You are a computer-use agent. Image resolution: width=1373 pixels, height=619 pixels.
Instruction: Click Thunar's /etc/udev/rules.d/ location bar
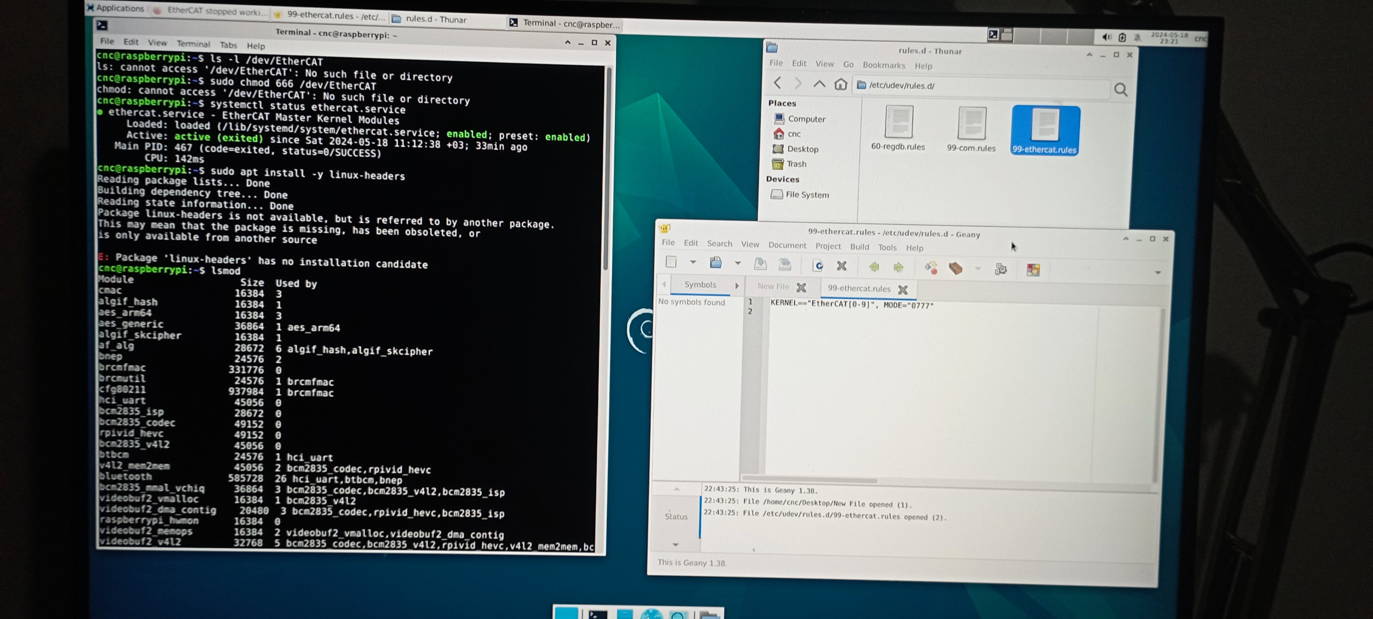point(982,87)
